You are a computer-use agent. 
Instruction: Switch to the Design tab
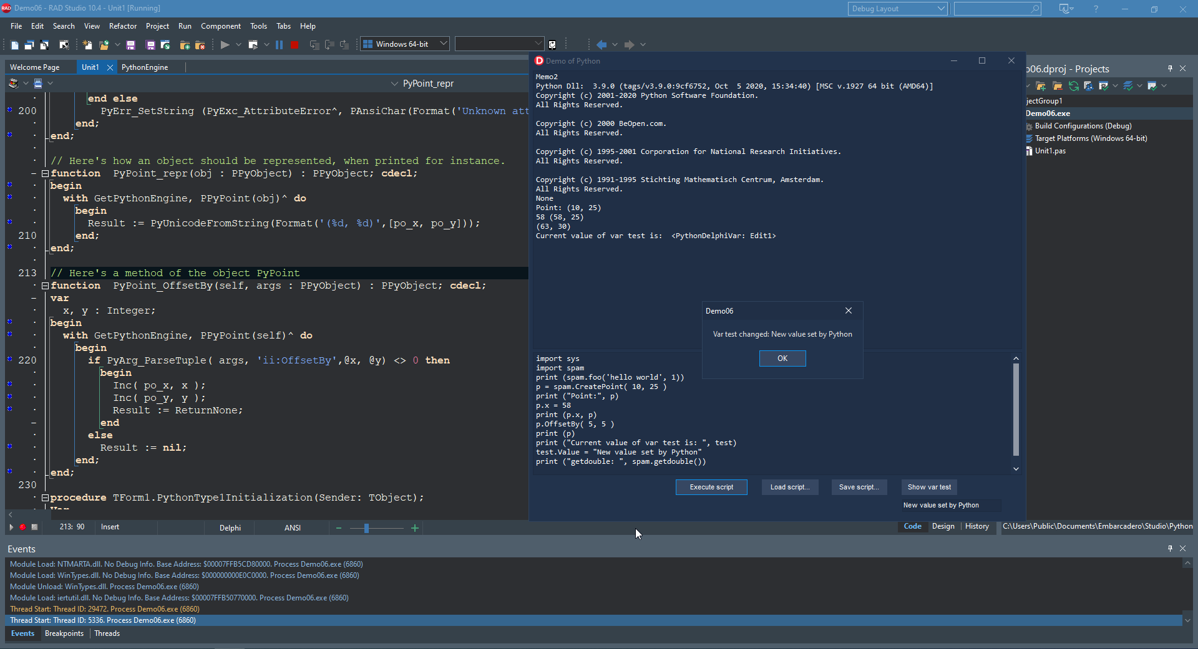[x=943, y=526]
